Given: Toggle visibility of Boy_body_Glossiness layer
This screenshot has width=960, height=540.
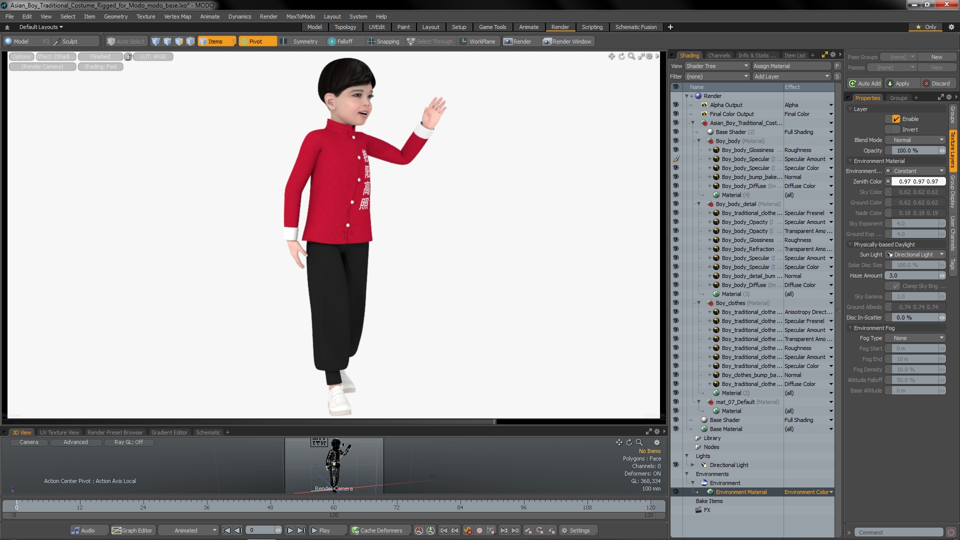Looking at the screenshot, I should click(x=675, y=150).
